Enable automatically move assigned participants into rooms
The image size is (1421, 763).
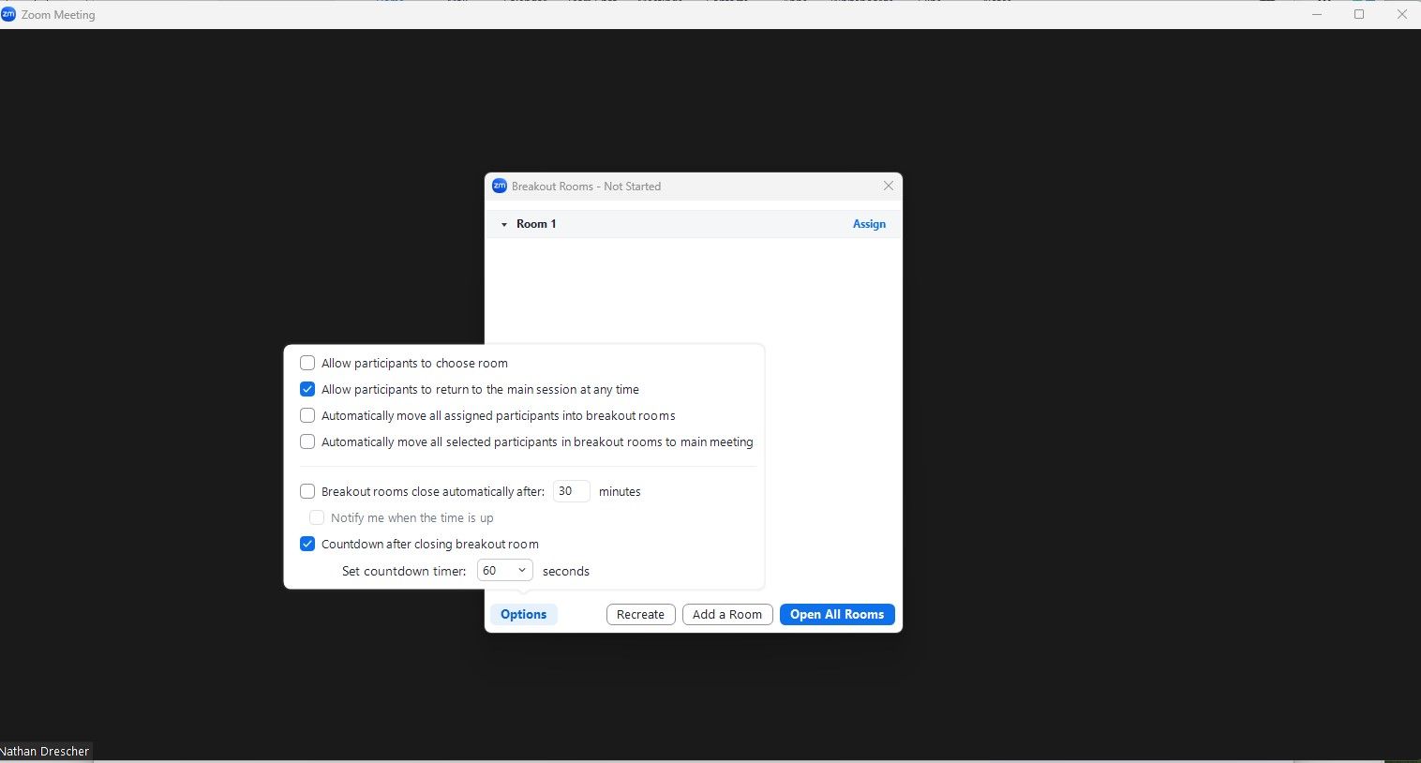[x=307, y=415]
